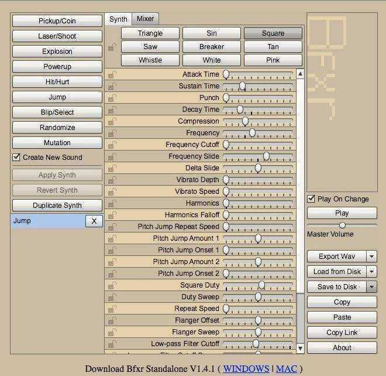The width and height of the screenshot is (386, 376).
Task: Toggle the lock icon beside Pitch Jump Onset 2
Action: pos(112,274)
